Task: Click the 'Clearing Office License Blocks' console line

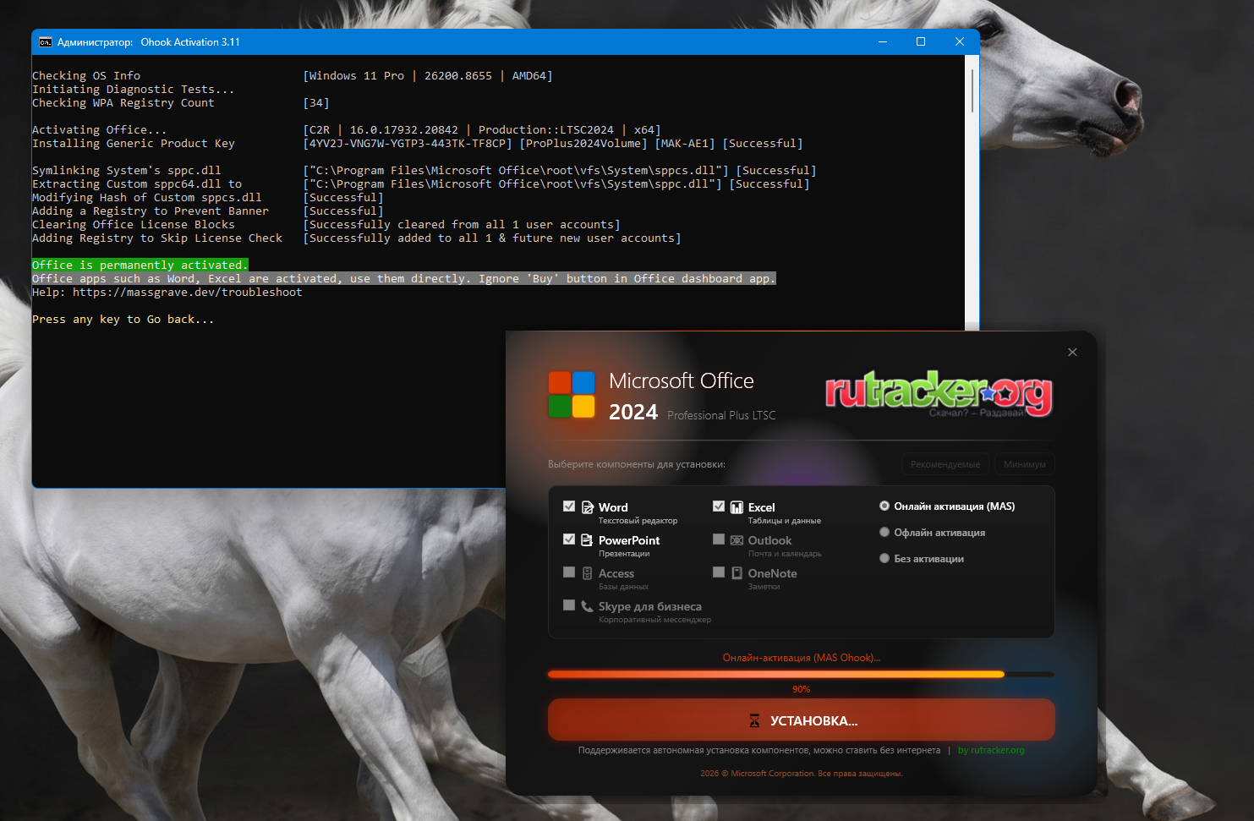Action: coord(134,225)
